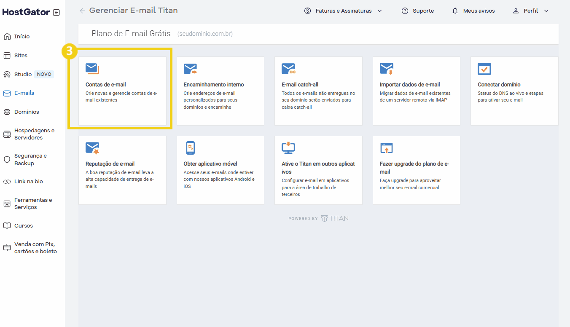Click the Obter aplicativo móvel title
Image resolution: width=570 pixels, height=327 pixels.
pyautogui.click(x=210, y=164)
